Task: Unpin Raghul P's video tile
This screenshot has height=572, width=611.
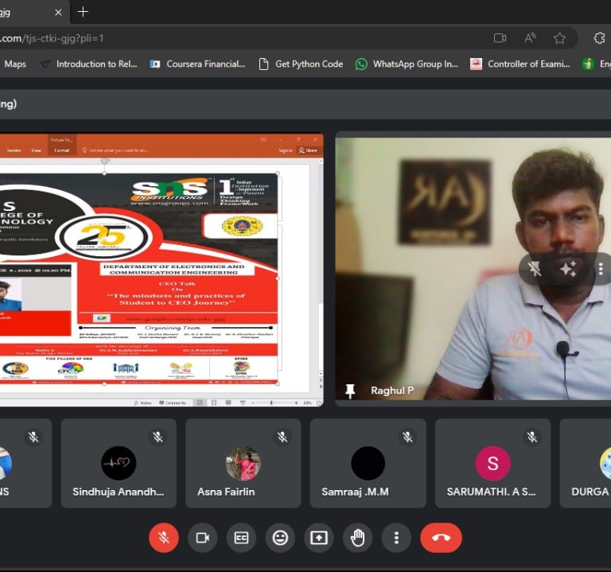Action: [x=535, y=269]
